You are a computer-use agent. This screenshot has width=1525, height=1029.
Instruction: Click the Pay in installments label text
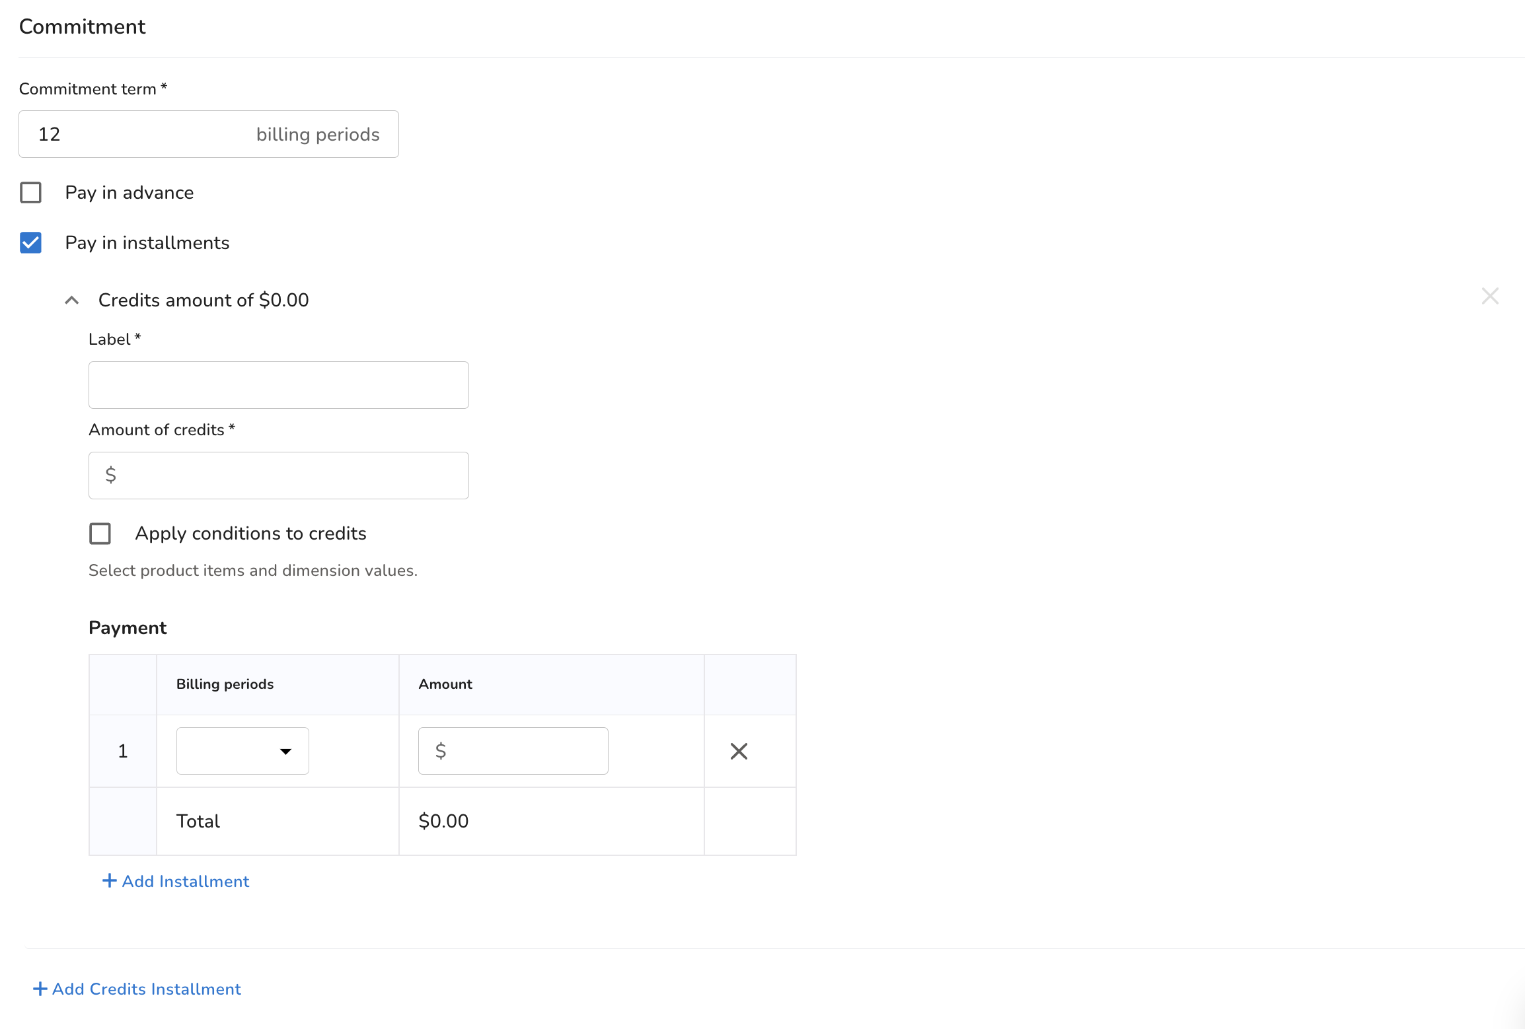coord(147,243)
